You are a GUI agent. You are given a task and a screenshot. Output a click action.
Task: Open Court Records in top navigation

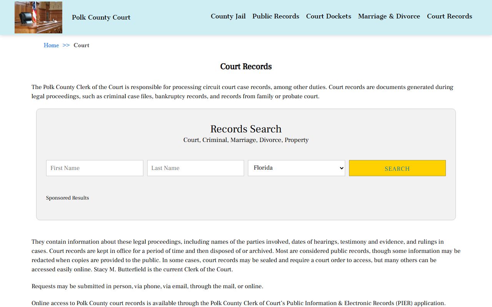click(x=449, y=16)
